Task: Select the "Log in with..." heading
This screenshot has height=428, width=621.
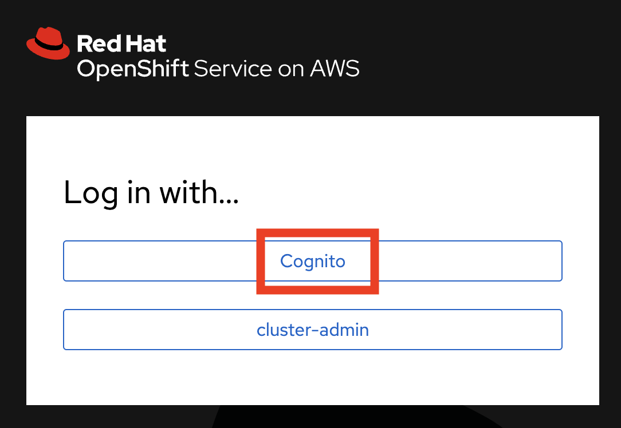Action: point(151,192)
